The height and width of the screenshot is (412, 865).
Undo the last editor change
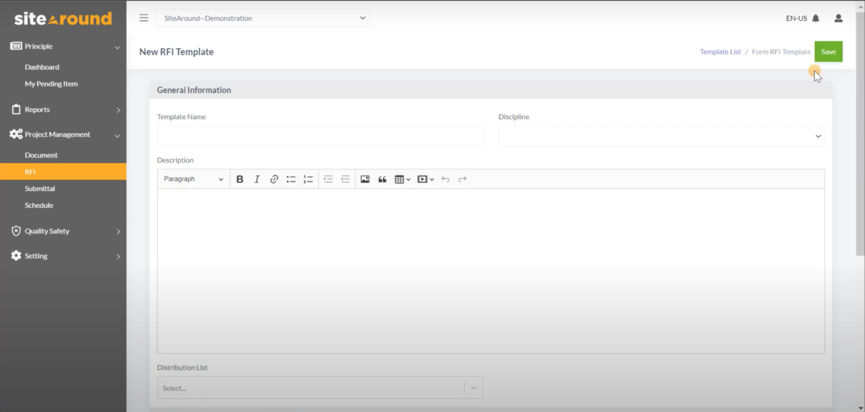445,179
